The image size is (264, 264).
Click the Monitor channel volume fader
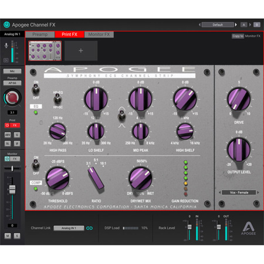pos(12,189)
